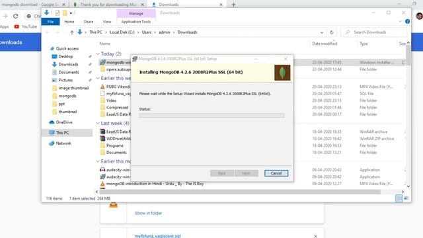Viewport: 423px width, 238px height.
Task: Refresh the Downloads folder view
Action: point(332,32)
